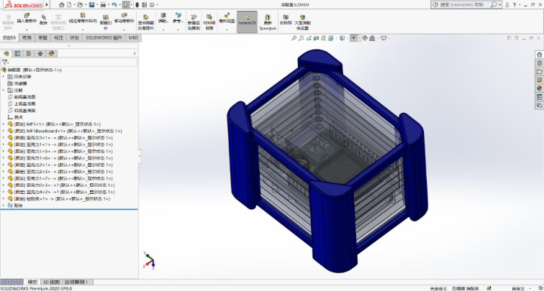
Task: Click Edit Appearance color ball icon
Action: pos(365,39)
